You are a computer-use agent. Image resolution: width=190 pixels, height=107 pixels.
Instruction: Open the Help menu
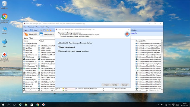pos(47,27)
